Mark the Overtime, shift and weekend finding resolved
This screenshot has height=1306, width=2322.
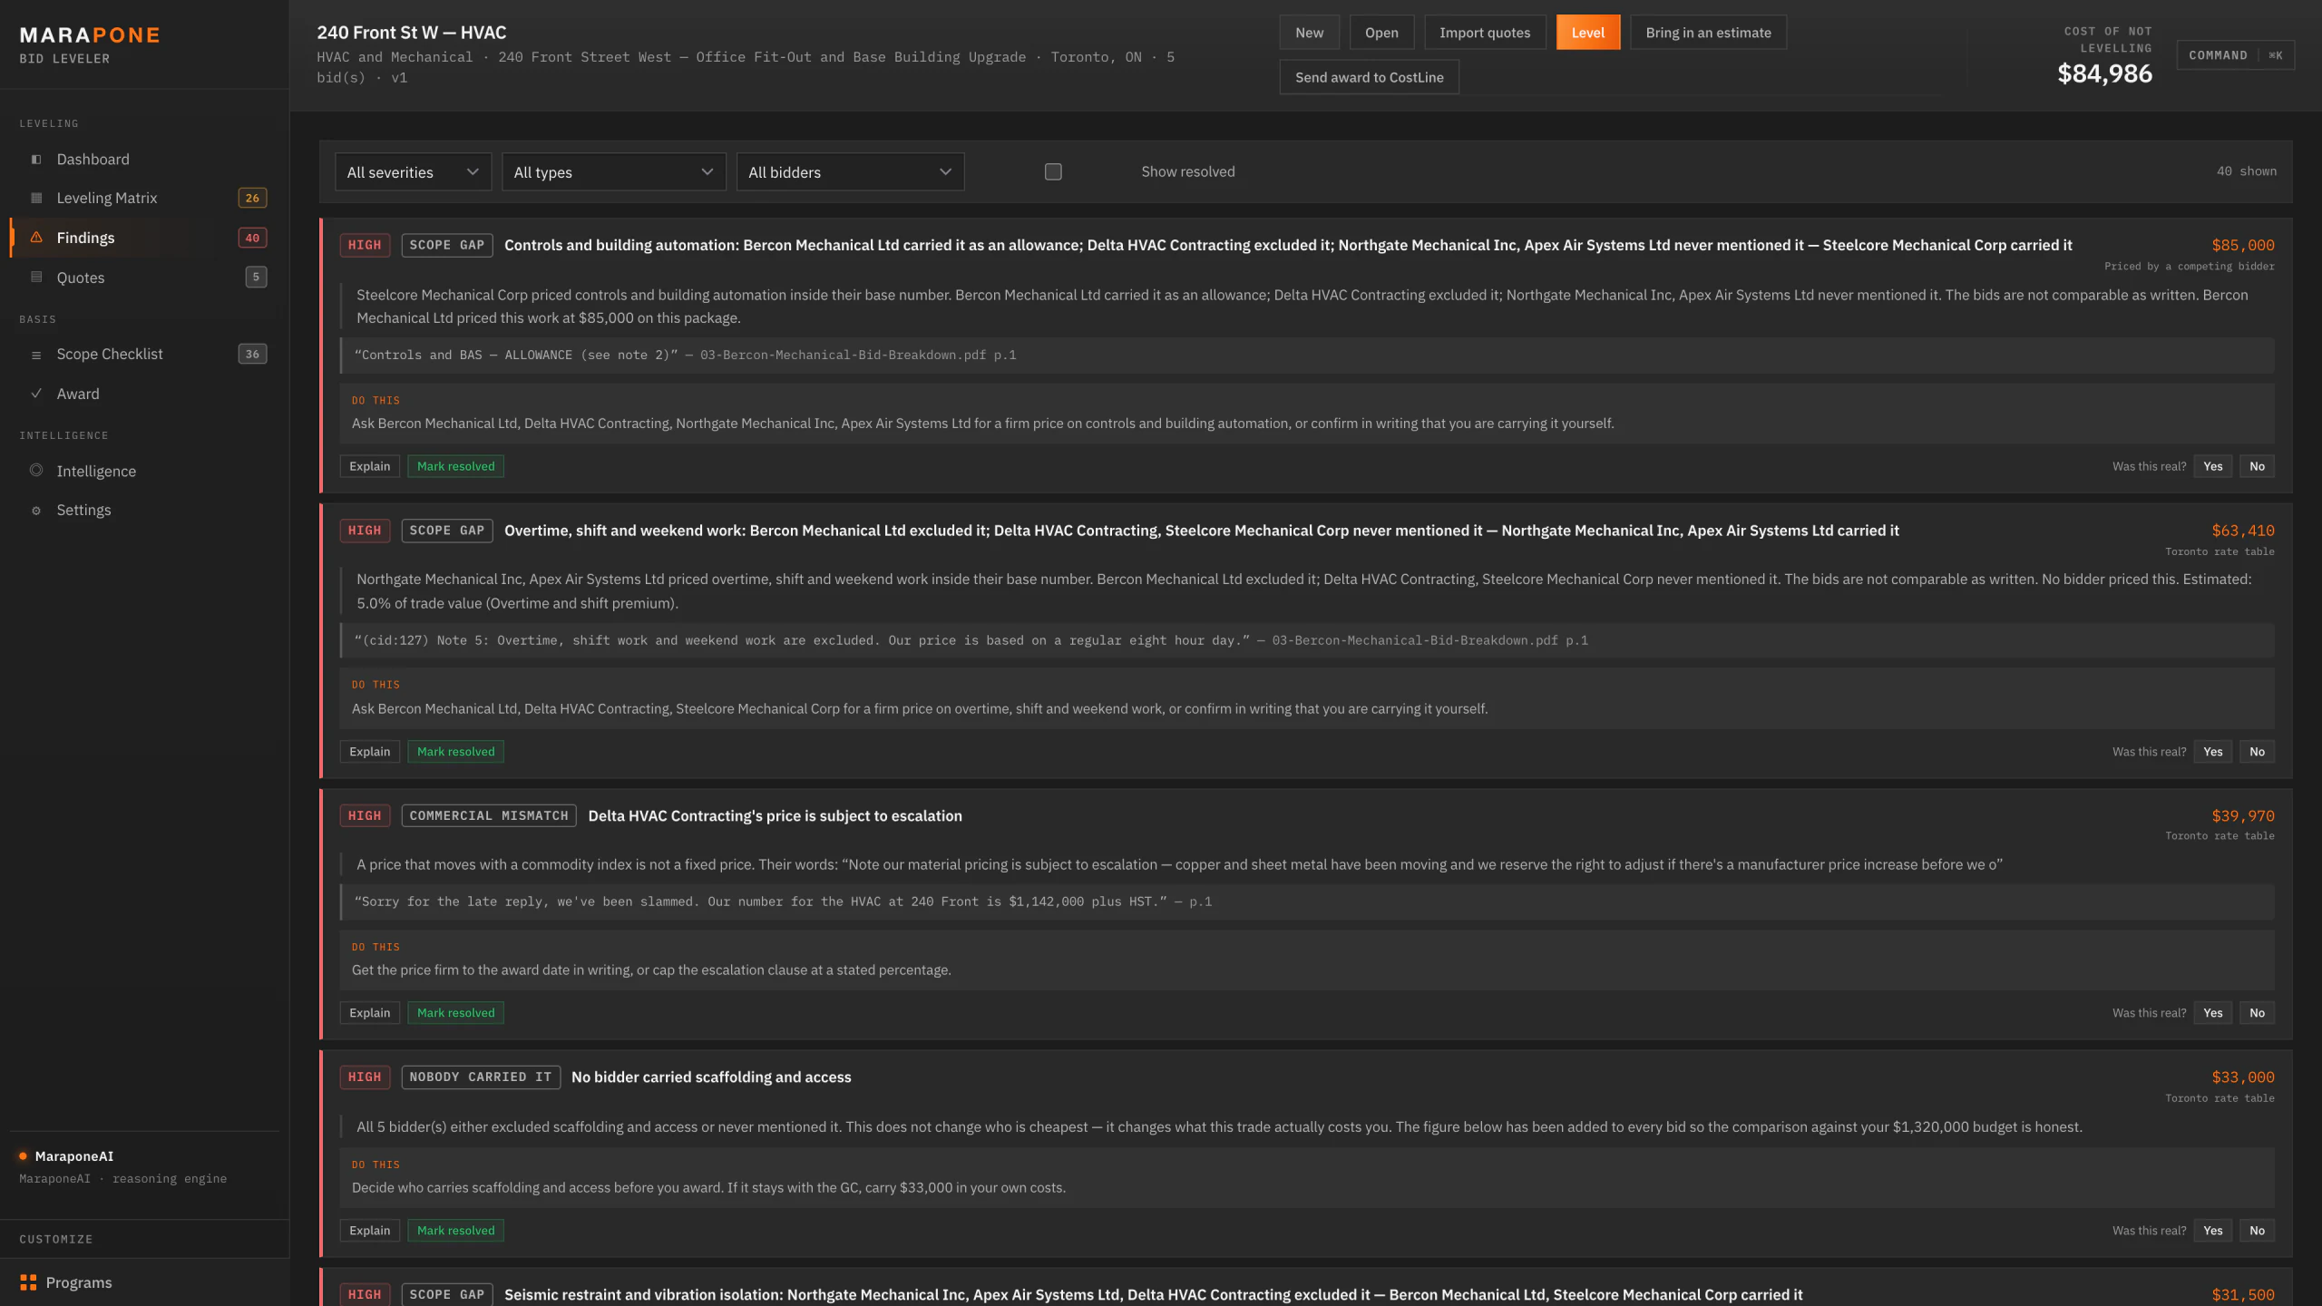(x=455, y=752)
